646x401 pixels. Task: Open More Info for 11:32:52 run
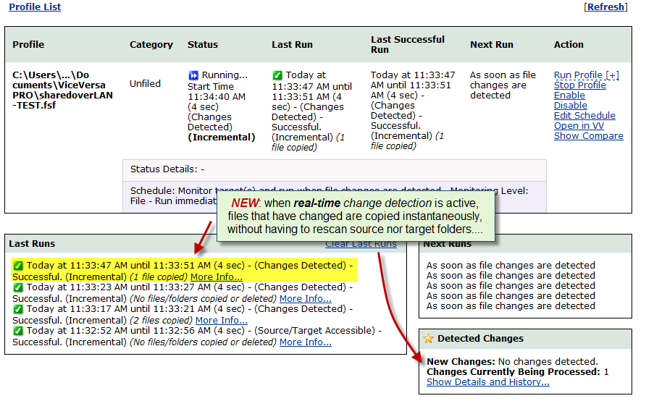(x=306, y=342)
